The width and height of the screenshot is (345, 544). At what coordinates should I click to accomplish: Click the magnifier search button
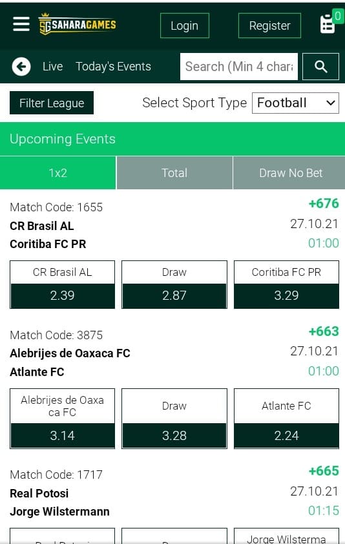coord(320,67)
